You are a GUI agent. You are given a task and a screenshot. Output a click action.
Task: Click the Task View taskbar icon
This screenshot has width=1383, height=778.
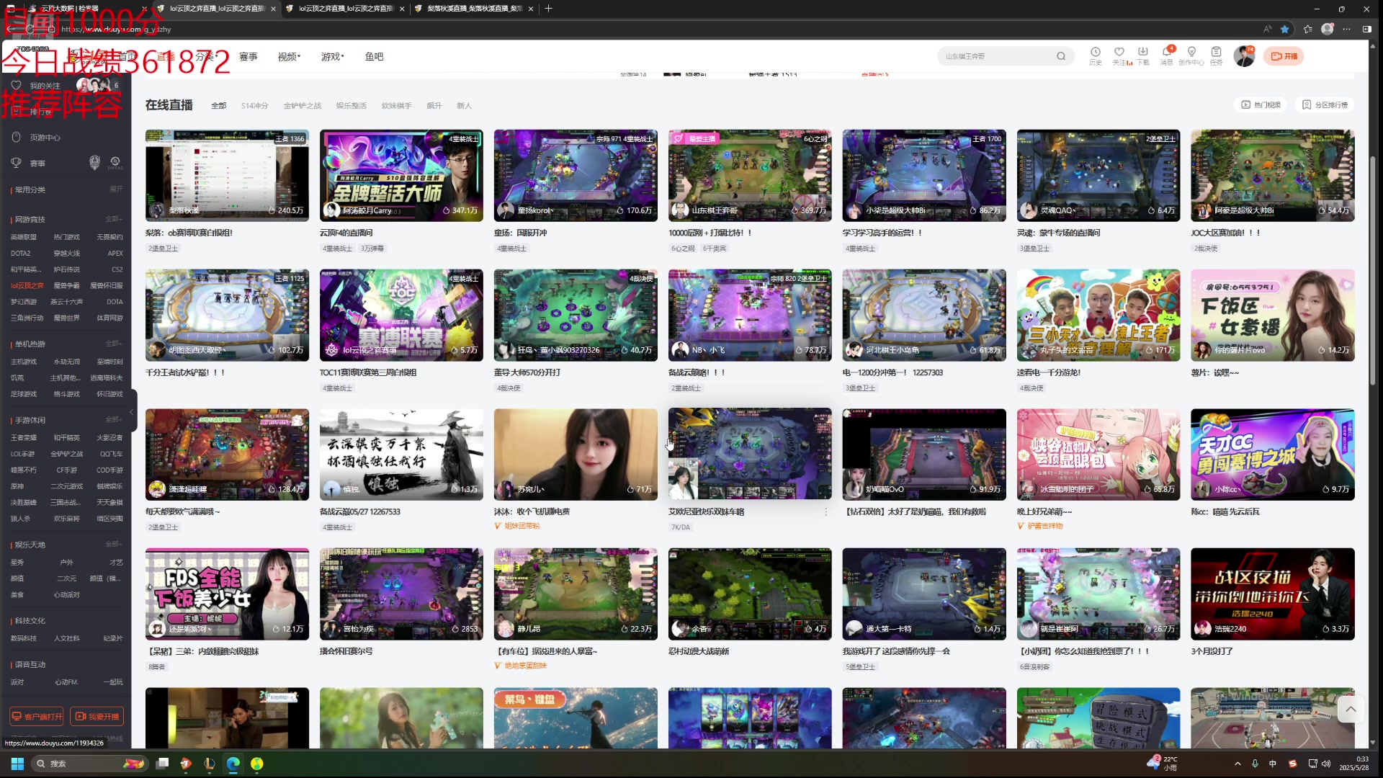pos(163,764)
